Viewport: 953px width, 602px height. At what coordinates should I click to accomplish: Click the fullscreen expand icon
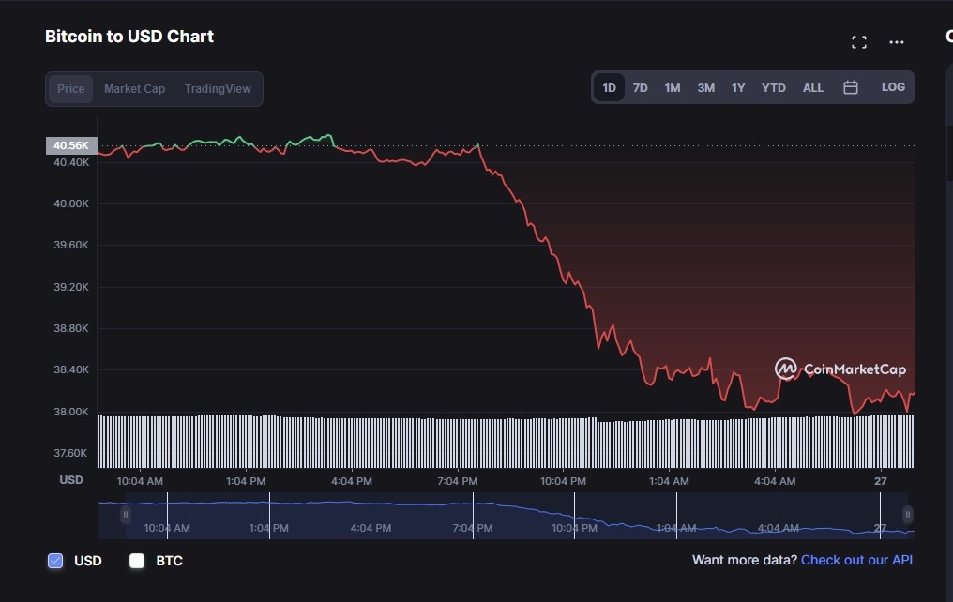pyautogui.click(x=858, y=42)
